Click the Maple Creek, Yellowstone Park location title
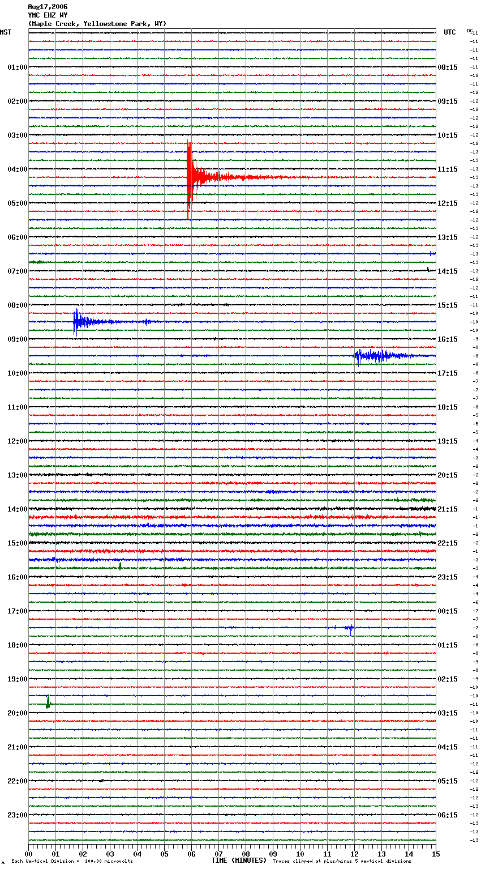The height and width of the screenshot is (869, 481). [x=97, y=24]
